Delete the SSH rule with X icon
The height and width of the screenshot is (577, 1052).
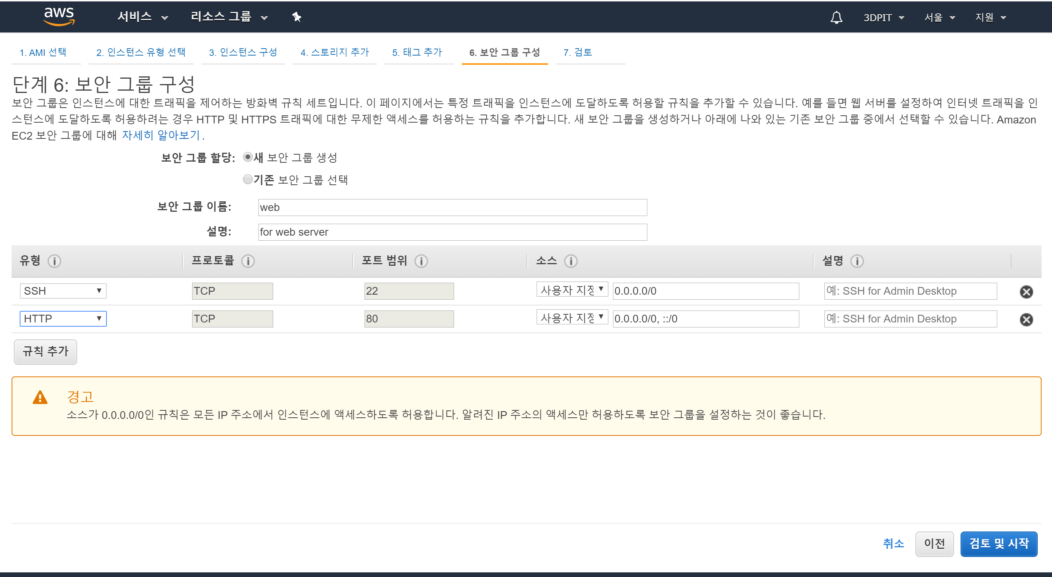(1026, 292)
